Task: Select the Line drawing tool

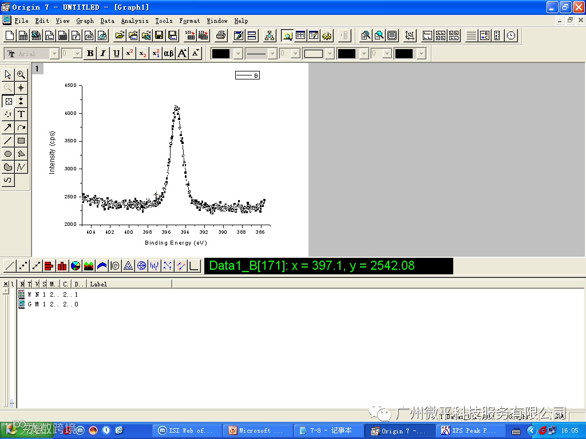Action: tap(8, 141)
